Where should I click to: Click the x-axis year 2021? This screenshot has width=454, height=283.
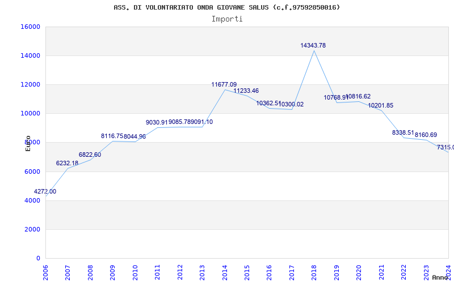click(x=381, y=272)
